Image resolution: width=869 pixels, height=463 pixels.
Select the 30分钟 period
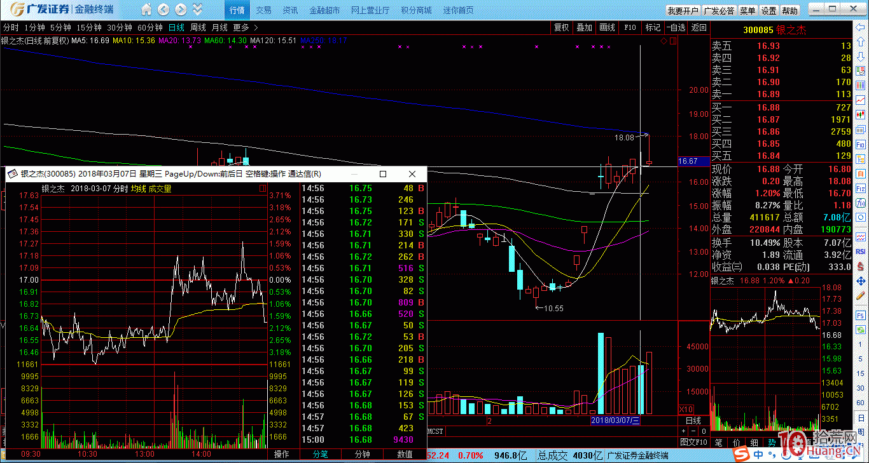point(120,28)
